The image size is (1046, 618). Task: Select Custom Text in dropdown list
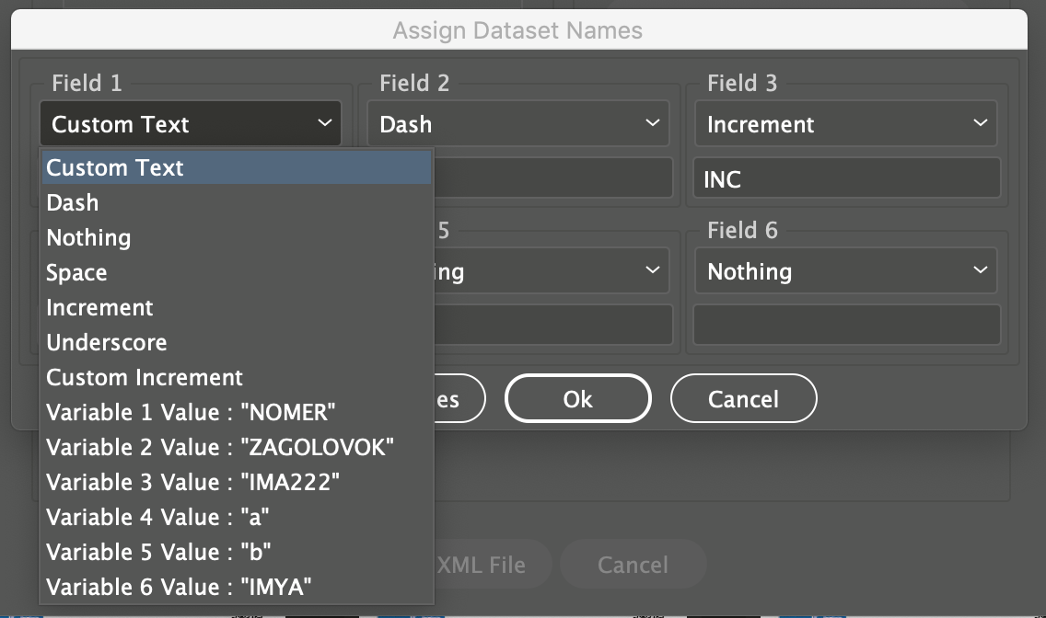tap(115, 168)
